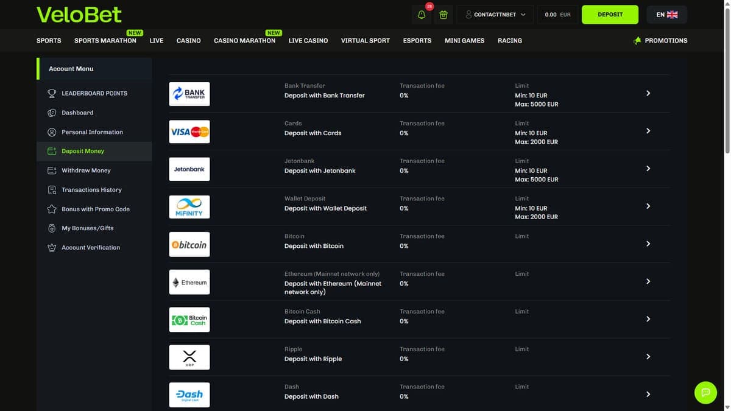Open the shopping basket icon in header

point(443,15)
